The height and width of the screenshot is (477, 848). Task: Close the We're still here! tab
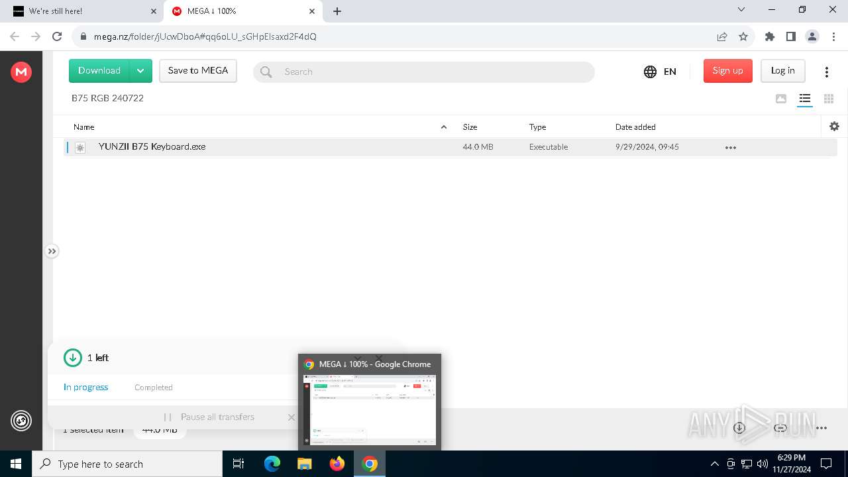pos(154,11)
